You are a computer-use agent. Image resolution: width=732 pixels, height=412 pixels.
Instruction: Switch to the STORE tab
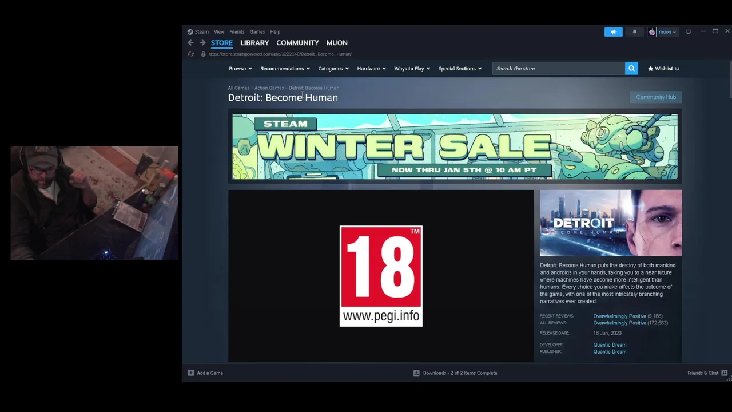[x=222, y=43]
